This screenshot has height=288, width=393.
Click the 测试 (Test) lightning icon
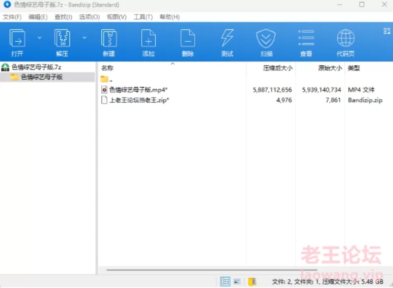227,38
